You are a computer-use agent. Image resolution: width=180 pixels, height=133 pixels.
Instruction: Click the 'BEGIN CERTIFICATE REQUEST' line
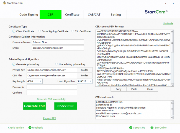tap(117, 31)
